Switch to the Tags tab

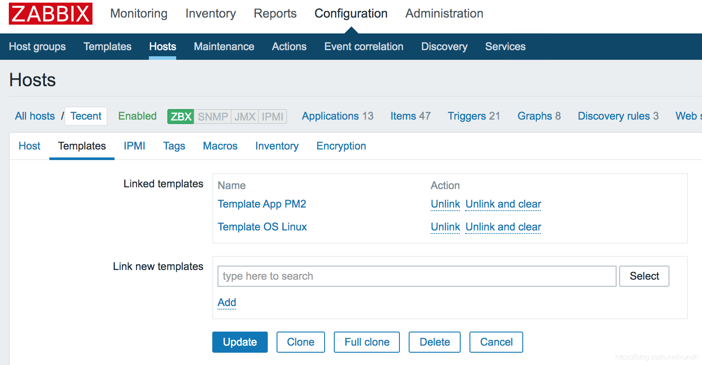coord(174,146)
